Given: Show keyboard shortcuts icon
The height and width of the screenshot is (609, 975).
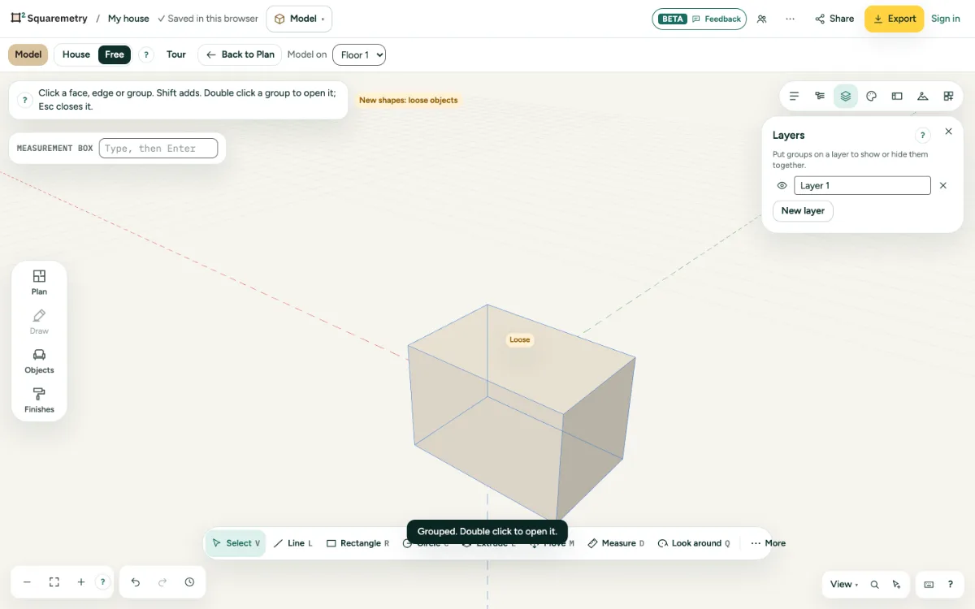Looking at the screenshot, I should [x=929, y=585].
